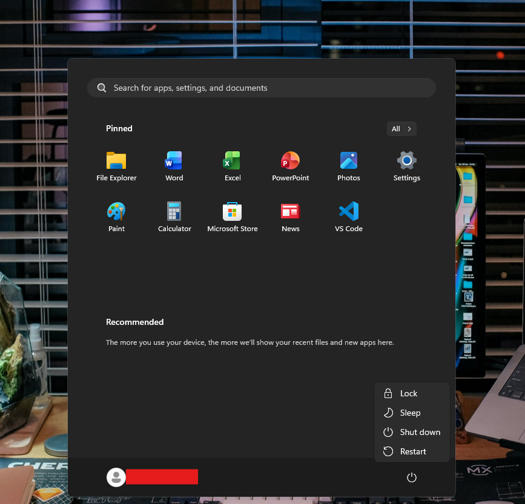Launch the Paint app
525x504 pixels.
pyautogui.click(x=116, y=212)
